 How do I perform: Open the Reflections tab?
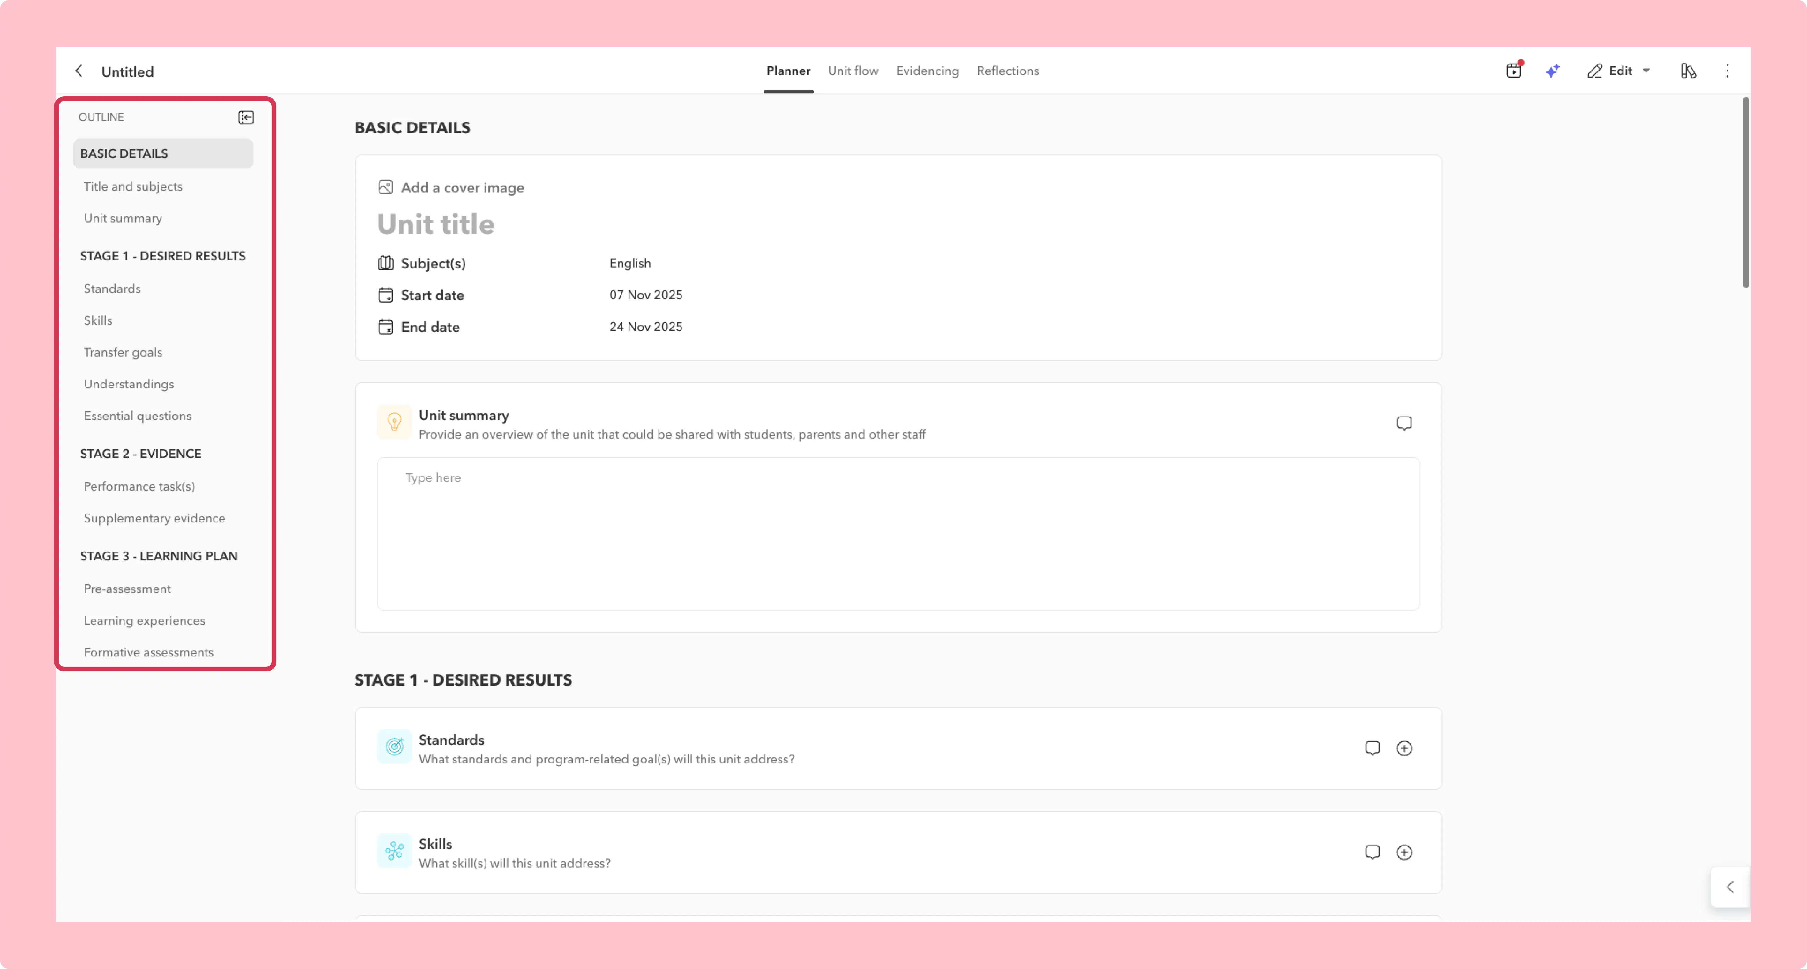(1007, 71)
